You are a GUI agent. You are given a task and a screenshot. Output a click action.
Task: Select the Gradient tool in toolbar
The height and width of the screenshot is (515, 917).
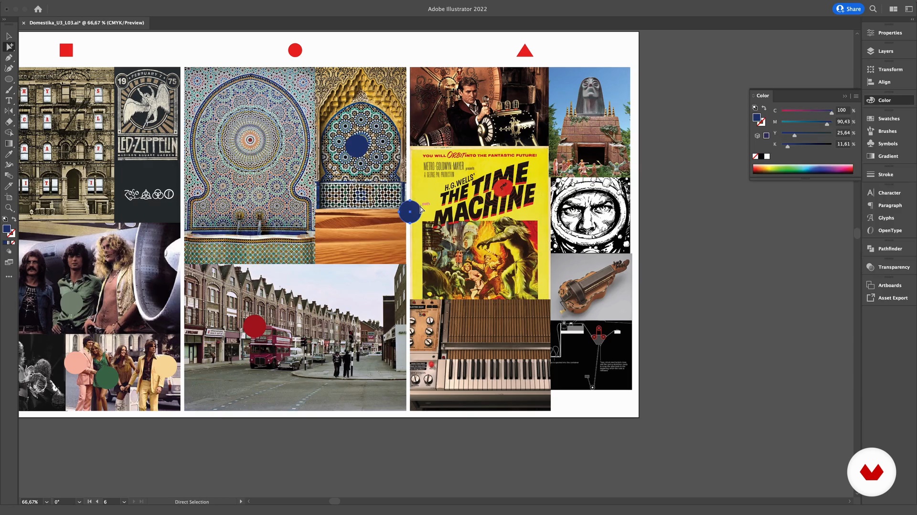coord(9,143)
